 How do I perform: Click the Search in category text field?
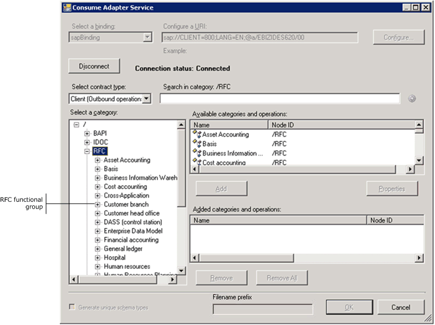(x=280, y=99)
